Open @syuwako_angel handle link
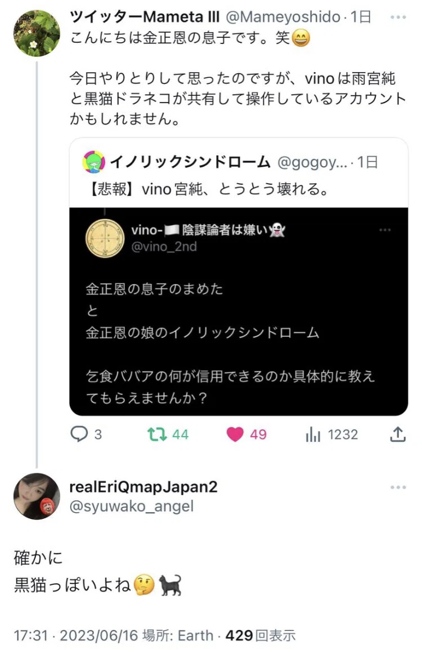This screenshot has width=422, height=653. [131, 507]
